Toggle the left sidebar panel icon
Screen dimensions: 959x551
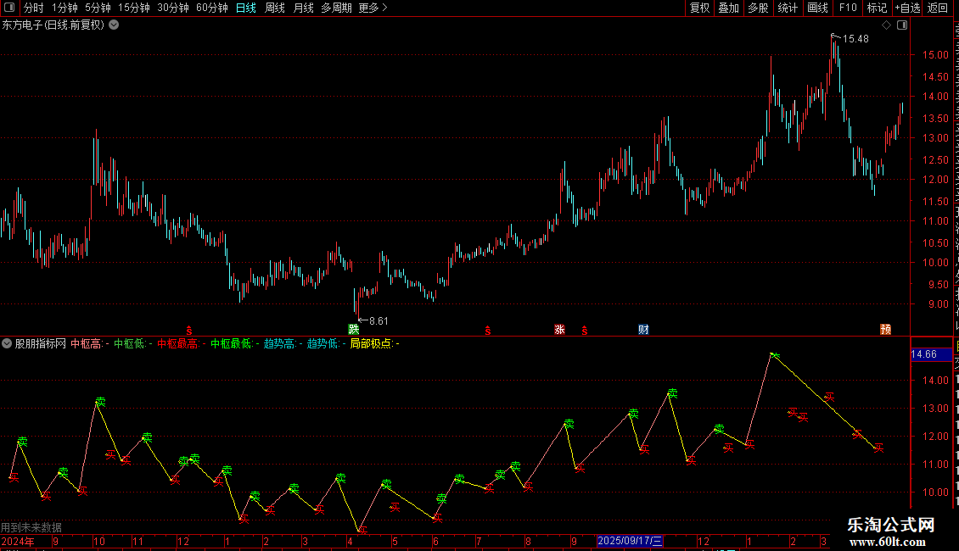9,8
